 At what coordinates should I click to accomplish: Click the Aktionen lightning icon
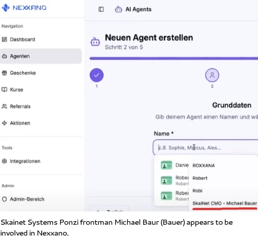click(x=4, y=123)
